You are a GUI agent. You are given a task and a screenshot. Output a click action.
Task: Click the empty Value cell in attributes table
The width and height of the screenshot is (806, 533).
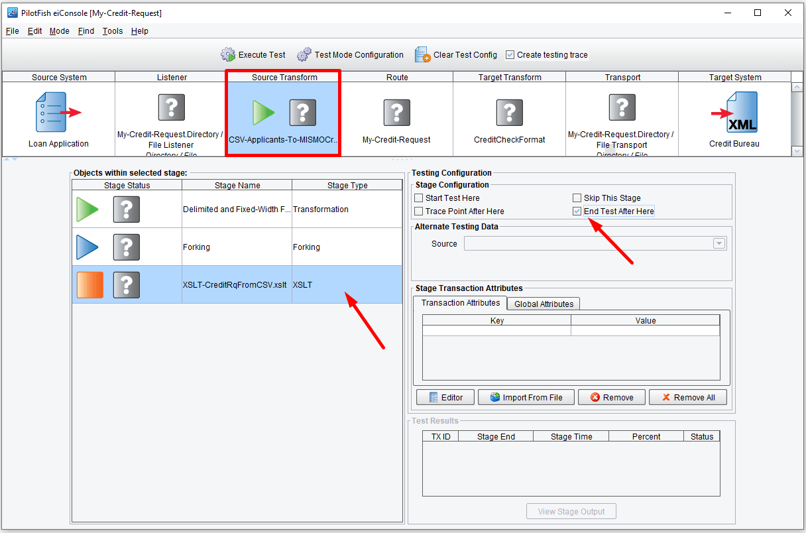point(646,331)
